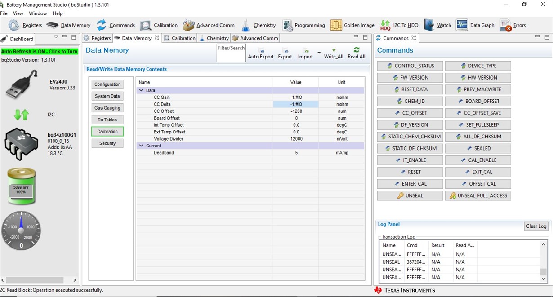The width and height of the screenshot is (553, 297).
Task: Send the UNSEAL_FULL_ACCESS command
Action: [478, 195]
